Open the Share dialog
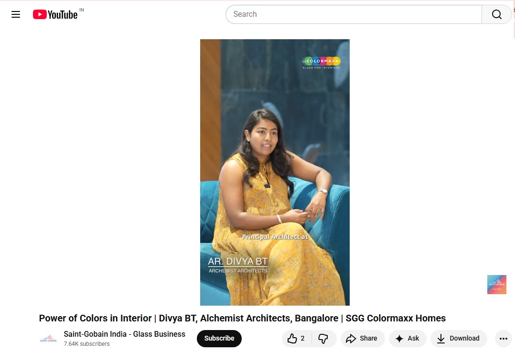This screenshot has width=515, height=353. coord(362,338)
